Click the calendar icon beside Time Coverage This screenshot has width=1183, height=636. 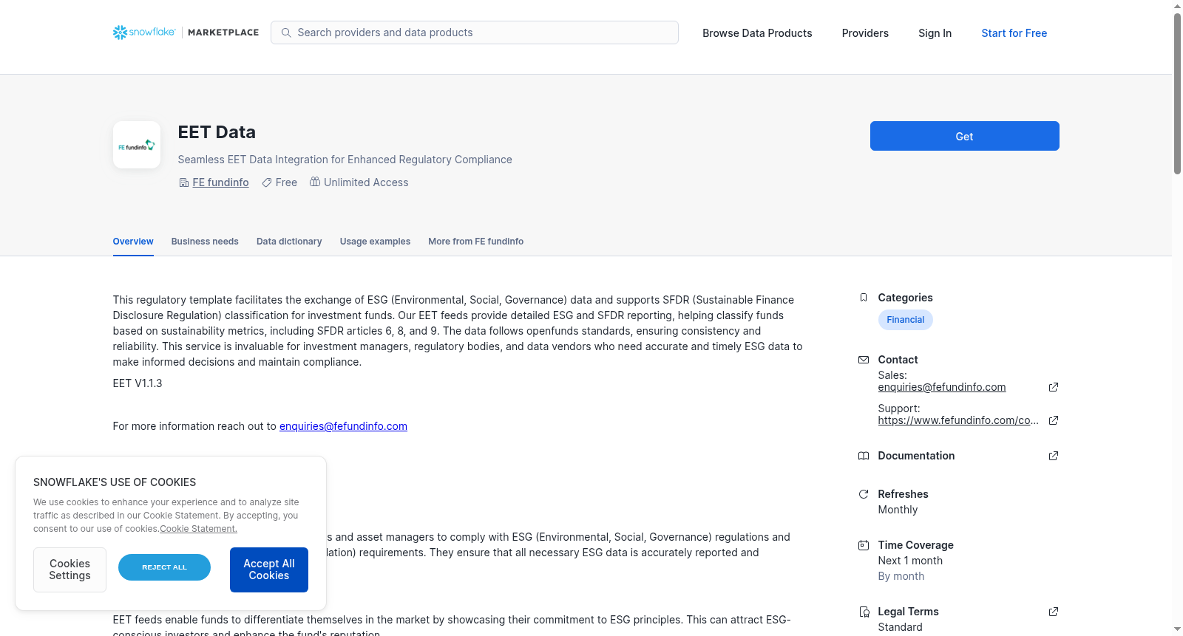pyautogui.click(x=864, y=545)
